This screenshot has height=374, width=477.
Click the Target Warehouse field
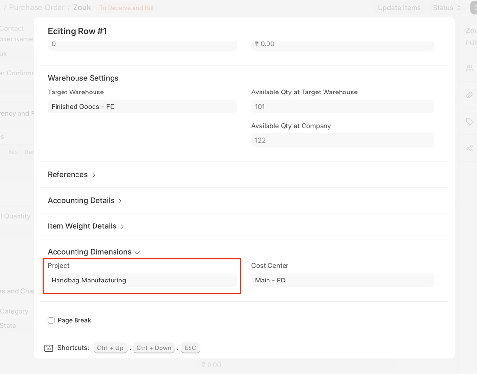pos(142,107)
